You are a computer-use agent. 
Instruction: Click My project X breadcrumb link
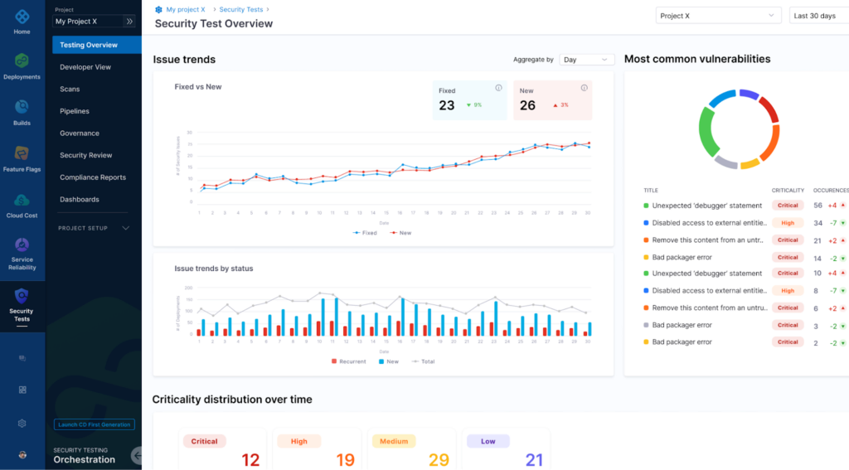tap(186, 10)
